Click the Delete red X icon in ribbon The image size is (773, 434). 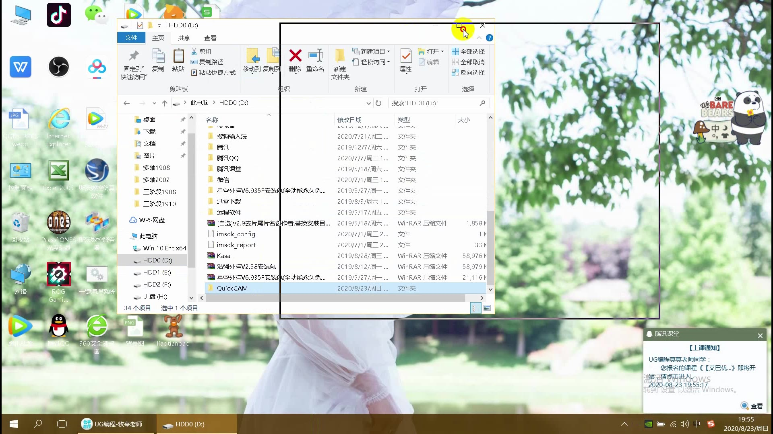coord(295,55)
